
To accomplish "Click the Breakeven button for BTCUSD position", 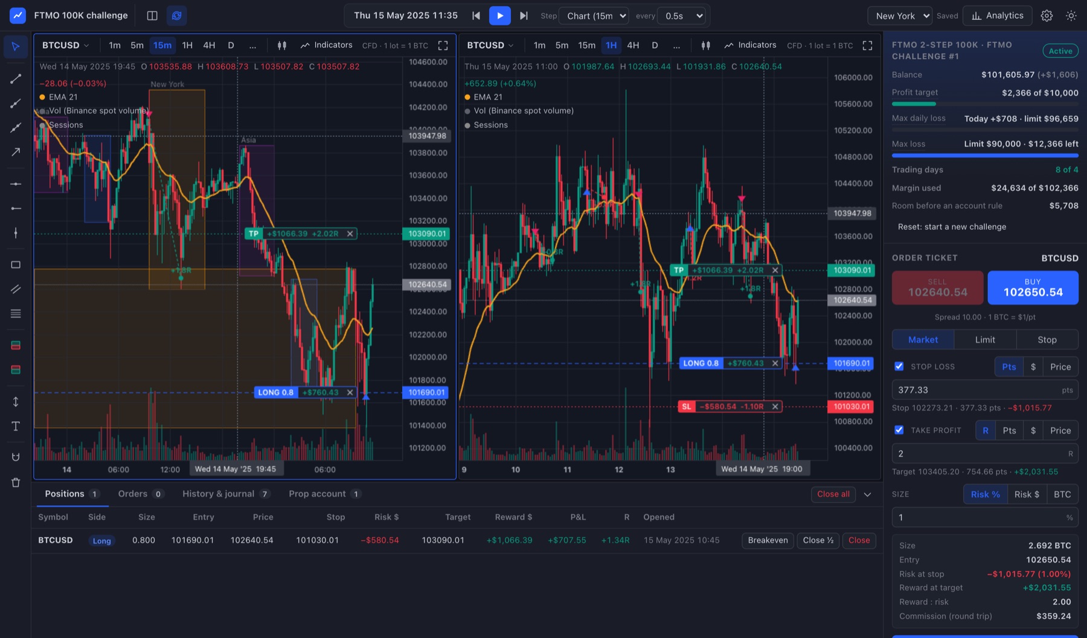I will tap(768, 540).
